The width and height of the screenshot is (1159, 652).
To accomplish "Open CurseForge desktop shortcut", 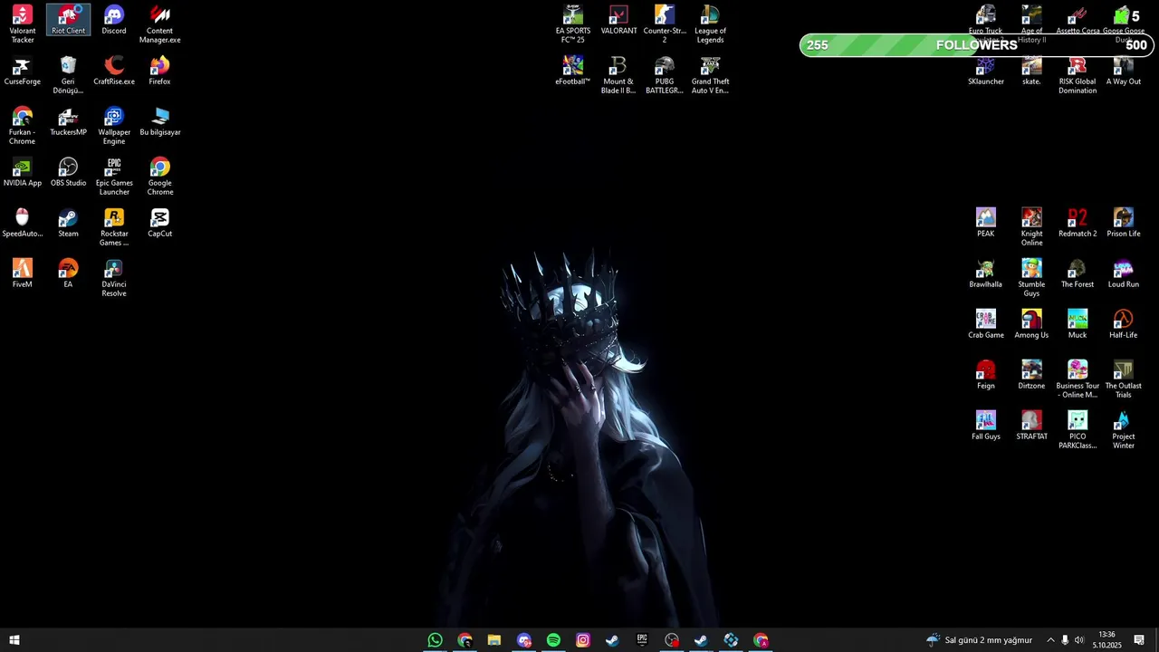I will (23, 71).
